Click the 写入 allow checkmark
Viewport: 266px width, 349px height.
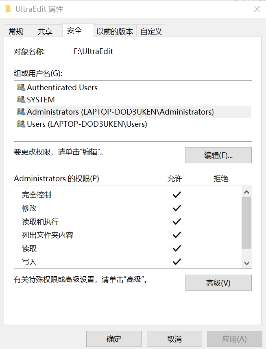pos(177,262)
